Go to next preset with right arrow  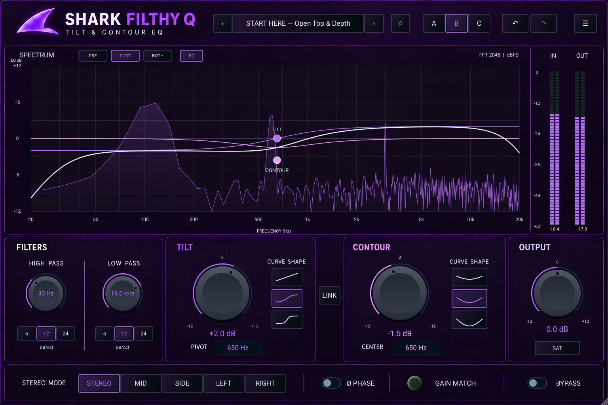[374, 23]
